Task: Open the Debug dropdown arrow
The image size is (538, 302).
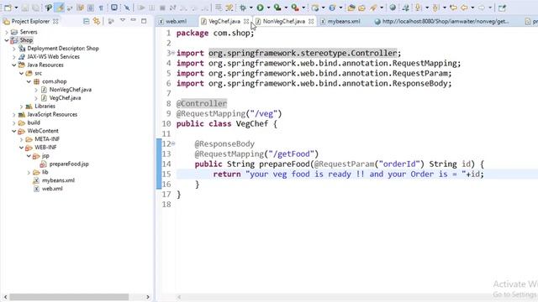Action: (251, 8)
